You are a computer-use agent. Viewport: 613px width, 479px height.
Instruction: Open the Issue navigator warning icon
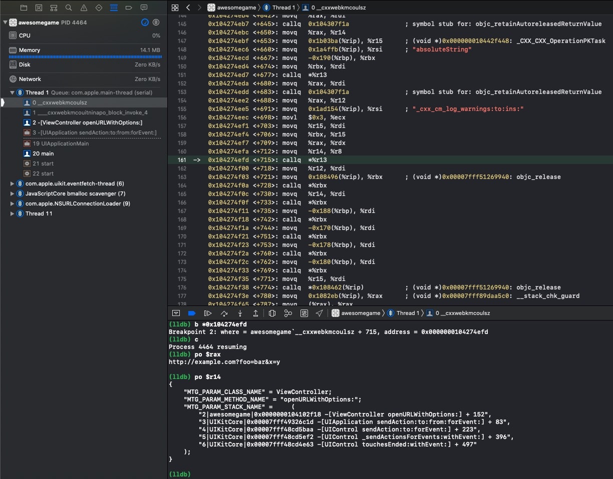point(84,7)
